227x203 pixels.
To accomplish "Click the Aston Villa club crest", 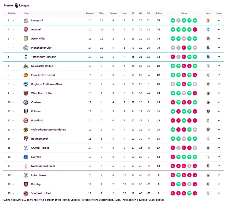I will [26, 39].
